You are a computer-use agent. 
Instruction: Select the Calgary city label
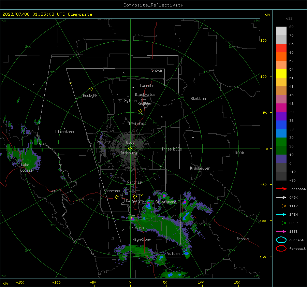pyautogui.click(x=133, y=201)
